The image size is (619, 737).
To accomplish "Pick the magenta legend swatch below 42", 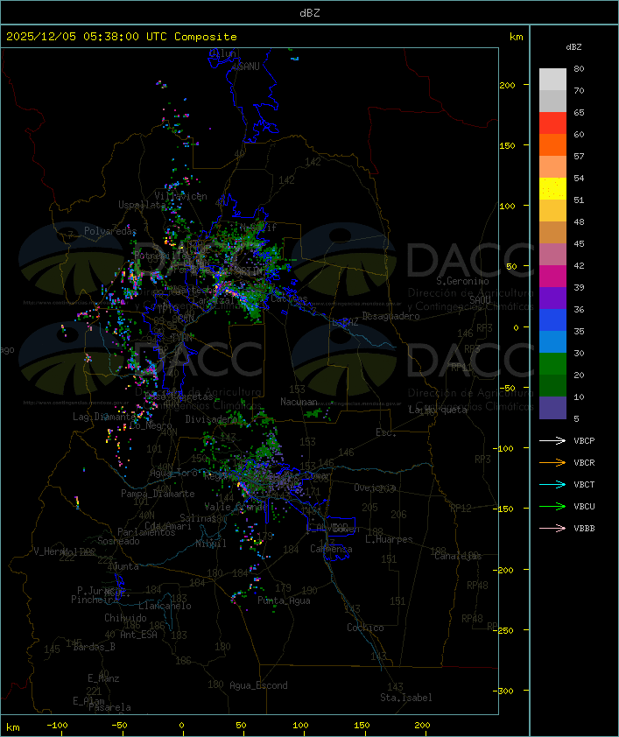I will pyautogui.click(x=552, y=277).
